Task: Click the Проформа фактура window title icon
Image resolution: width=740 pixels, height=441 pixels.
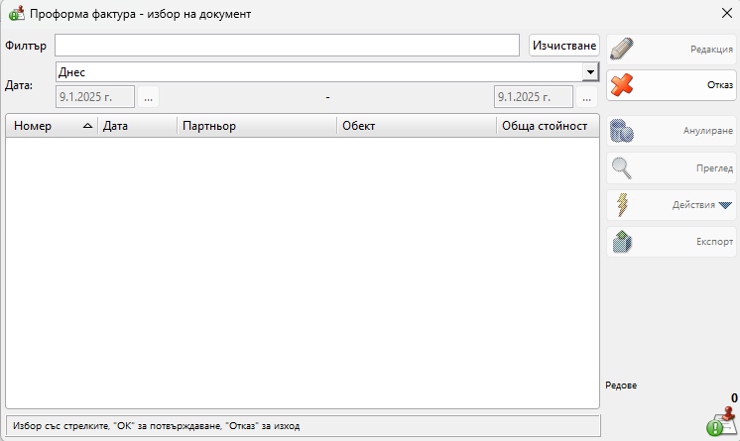Action: (16, 15)
